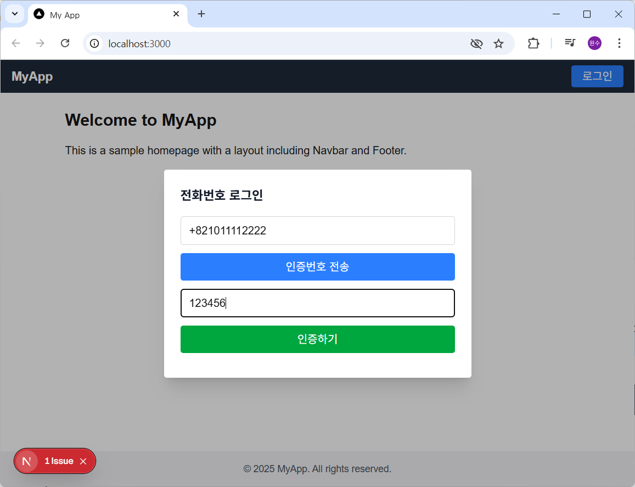
Task: Open the tab search dropdown arrow
Action: pyautogui.click(x=15, y=14)
